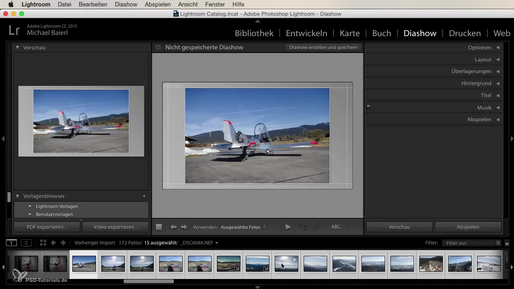Collapse the Vorlagenbrowser panel
This screenshot has width=514, height=289.
(x=18, y=196)
